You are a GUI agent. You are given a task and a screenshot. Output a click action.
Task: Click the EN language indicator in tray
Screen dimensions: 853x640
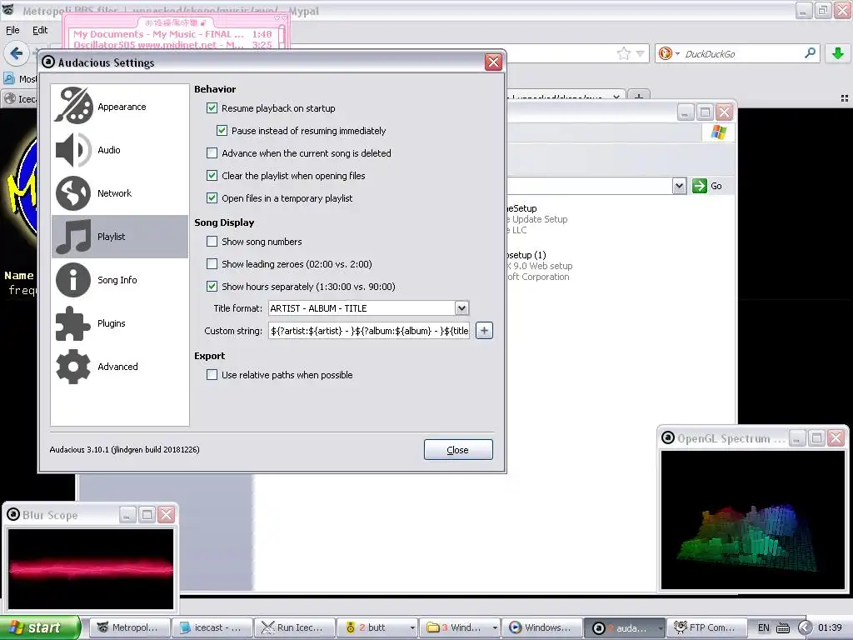764,628
